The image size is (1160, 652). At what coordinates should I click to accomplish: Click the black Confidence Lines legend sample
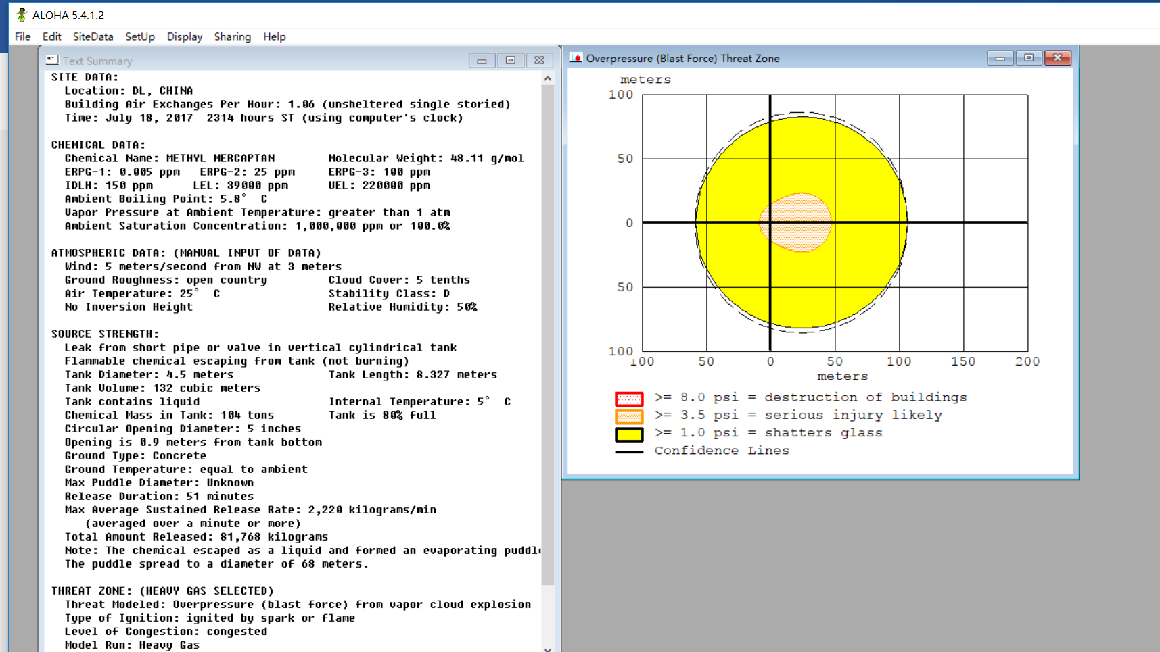pos(629,452)
